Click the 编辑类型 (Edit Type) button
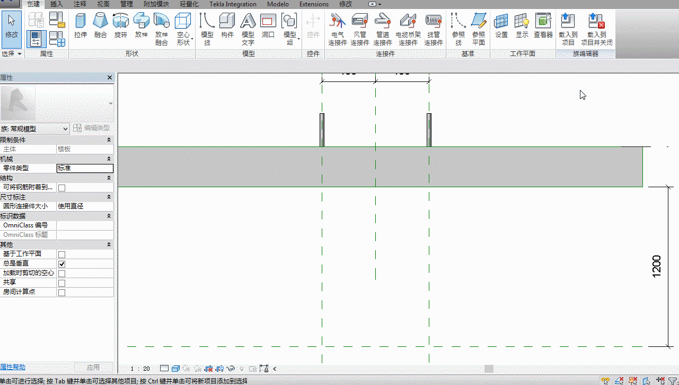Screen dimensions: 679x385 tap(92, 128)
